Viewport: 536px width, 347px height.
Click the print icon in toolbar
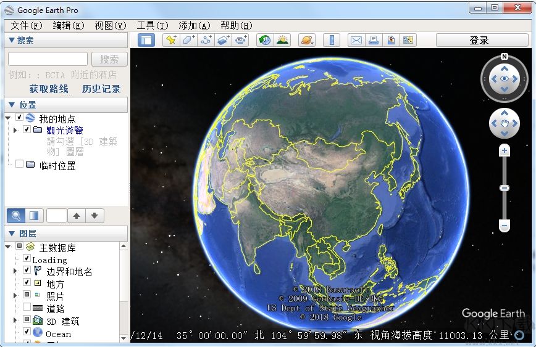click(373, 40)
